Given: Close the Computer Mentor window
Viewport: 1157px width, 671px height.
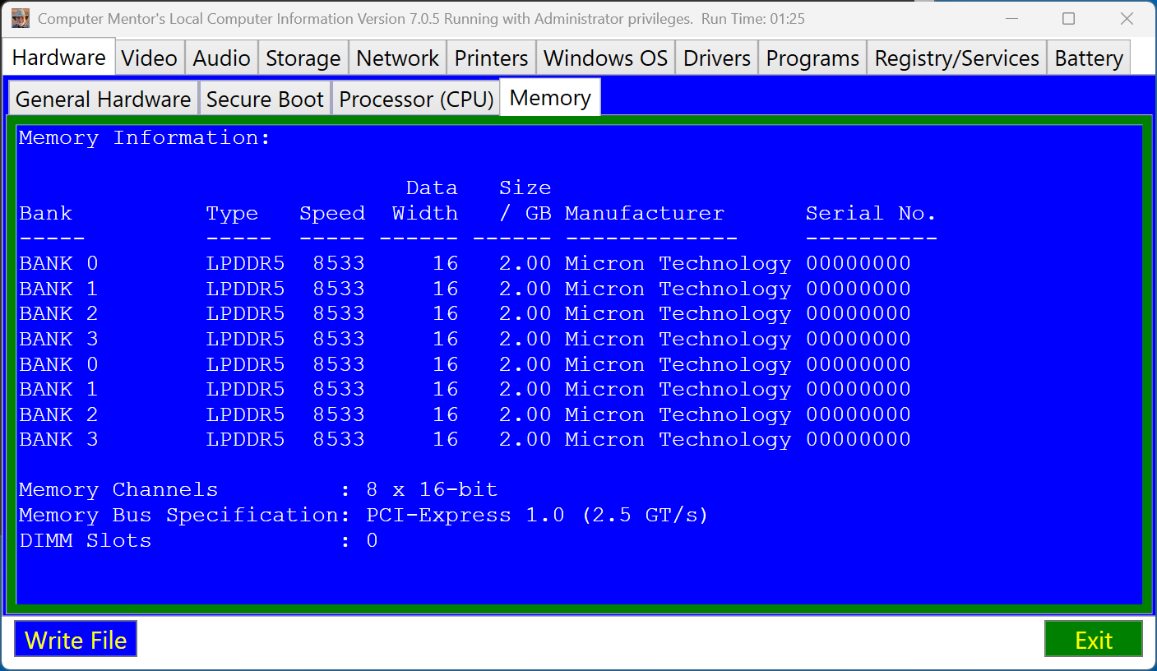Looking at the screenshot, I should 1126,18.
